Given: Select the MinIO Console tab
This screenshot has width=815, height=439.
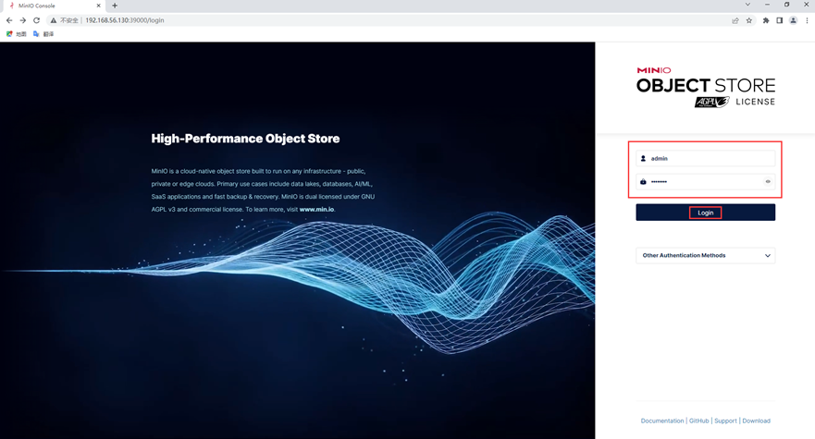Looking at the screenshot, I should (x=53, y=6).
